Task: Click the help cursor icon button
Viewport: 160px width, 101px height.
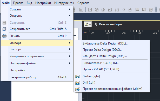Action: click(x=86, y=24)
